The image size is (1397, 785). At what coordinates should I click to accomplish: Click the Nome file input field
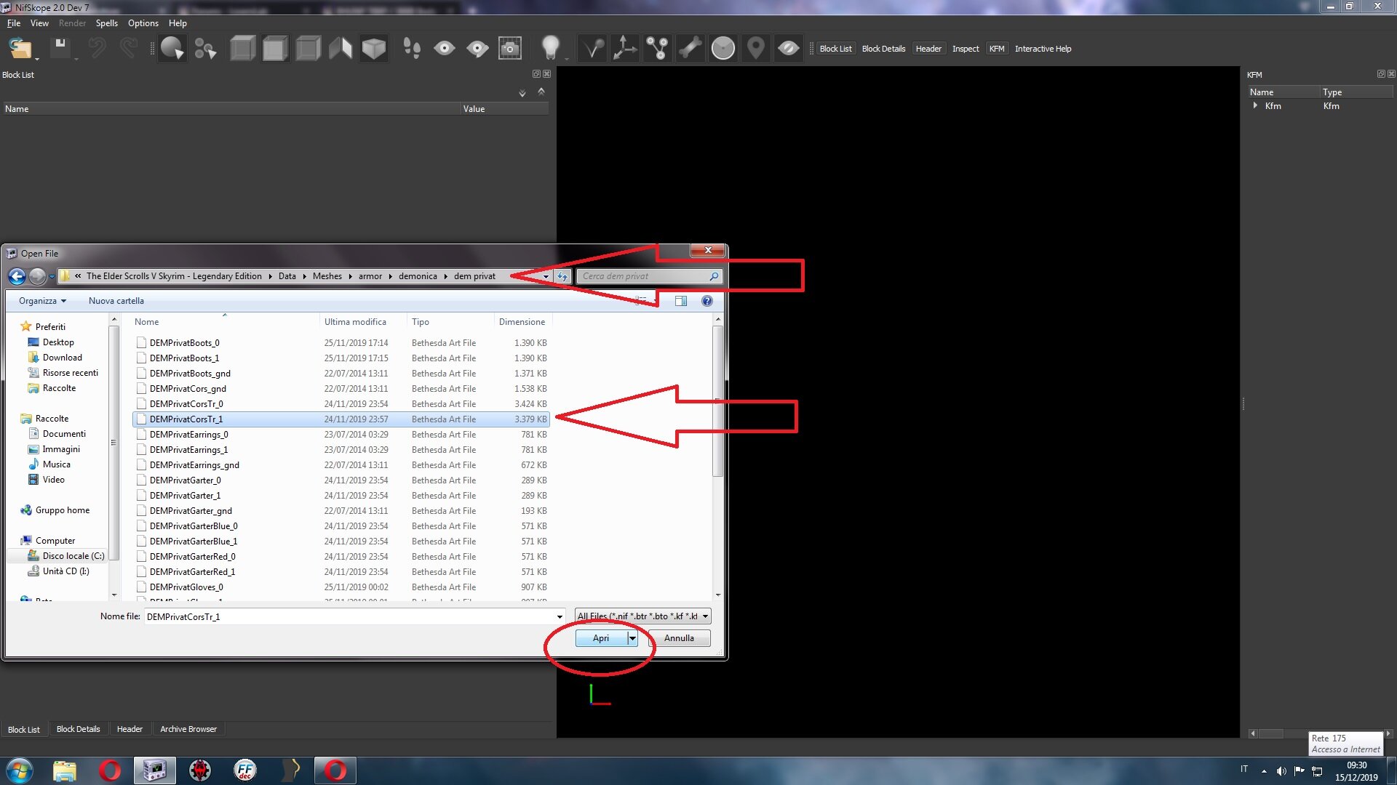point(349,616)
